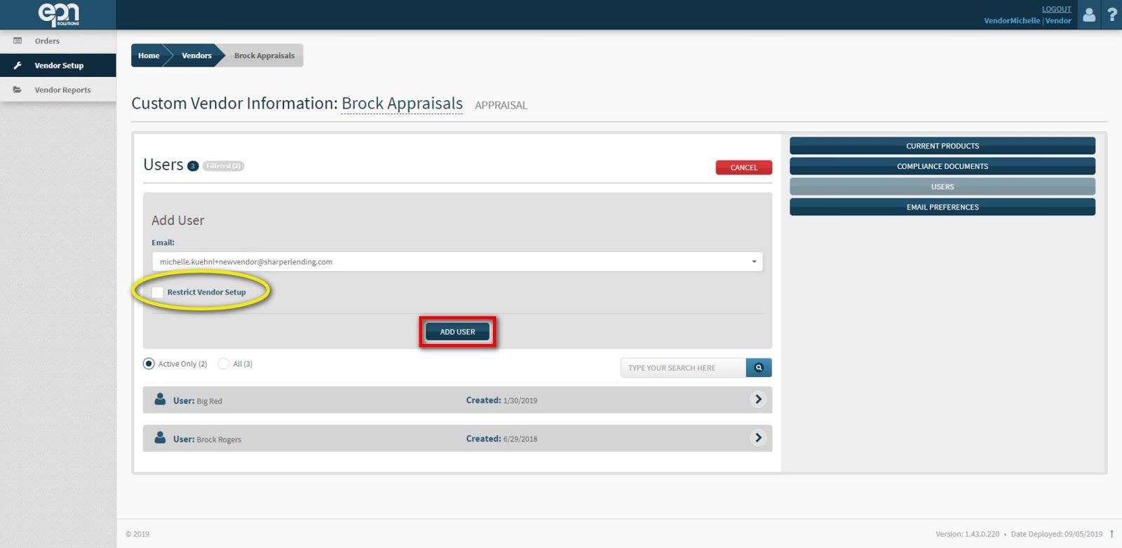Open the Email dropdown arrow

pos(754,261)
